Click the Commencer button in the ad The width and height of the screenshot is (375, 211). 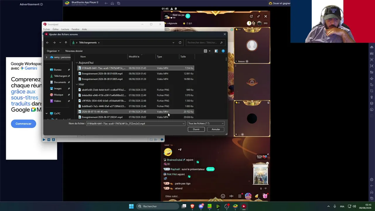23,124
